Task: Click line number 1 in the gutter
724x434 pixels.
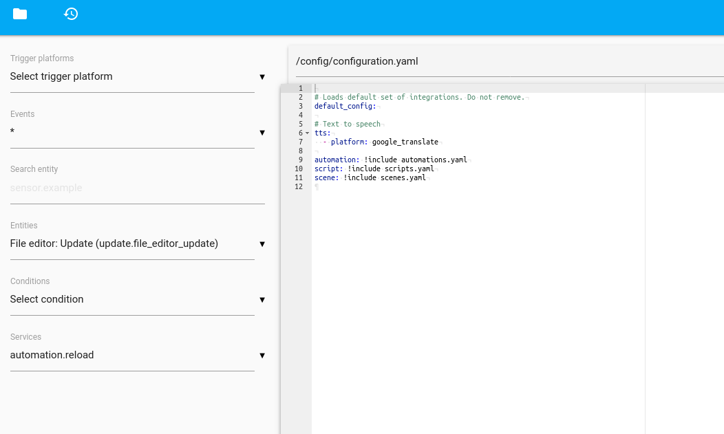Action: pos(300,89)
